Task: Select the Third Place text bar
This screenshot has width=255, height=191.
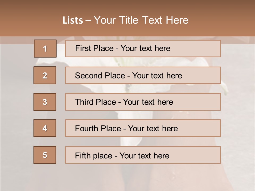Action: [143, 102]
